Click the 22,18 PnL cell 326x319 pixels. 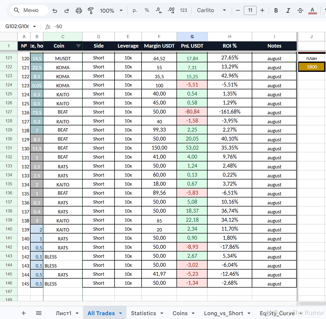pos(192,220)
